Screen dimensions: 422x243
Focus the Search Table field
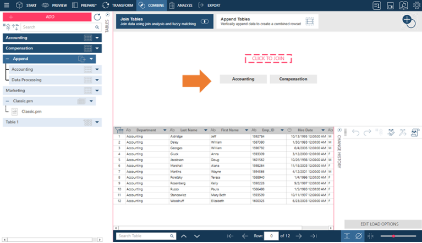[146, 236]
